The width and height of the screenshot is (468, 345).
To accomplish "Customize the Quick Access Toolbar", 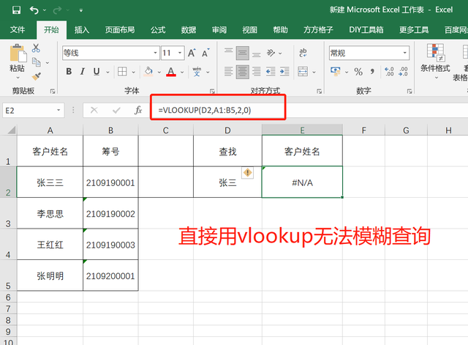I will (81, 10).
